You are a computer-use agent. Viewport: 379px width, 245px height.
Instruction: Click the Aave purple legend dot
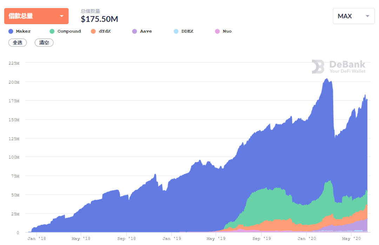tap(135, 31)
